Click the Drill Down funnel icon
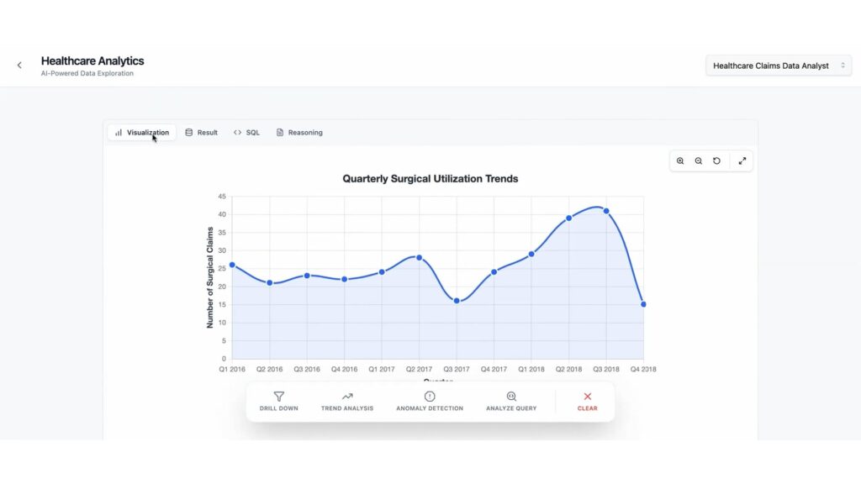This screenshot has width=861, height=484. [279, 397]
